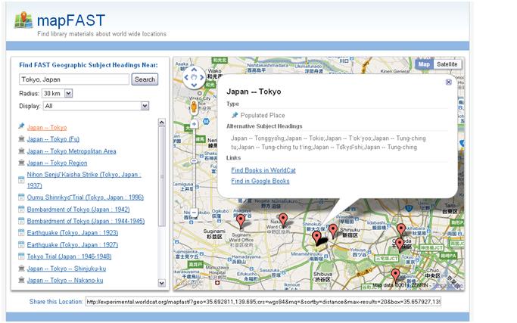This screenshot has width=517, height=323.
Task: Click the results list scrollbar thumb
Action: [x=161, y=177]
